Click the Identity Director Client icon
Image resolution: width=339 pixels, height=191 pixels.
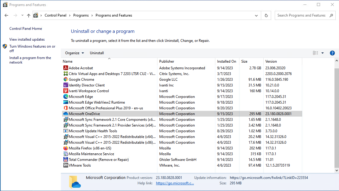point(65,85)
